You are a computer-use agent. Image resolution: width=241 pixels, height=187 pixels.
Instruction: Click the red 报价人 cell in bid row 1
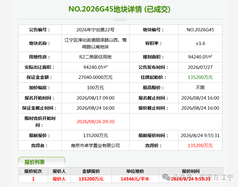(x=59, y=179)
